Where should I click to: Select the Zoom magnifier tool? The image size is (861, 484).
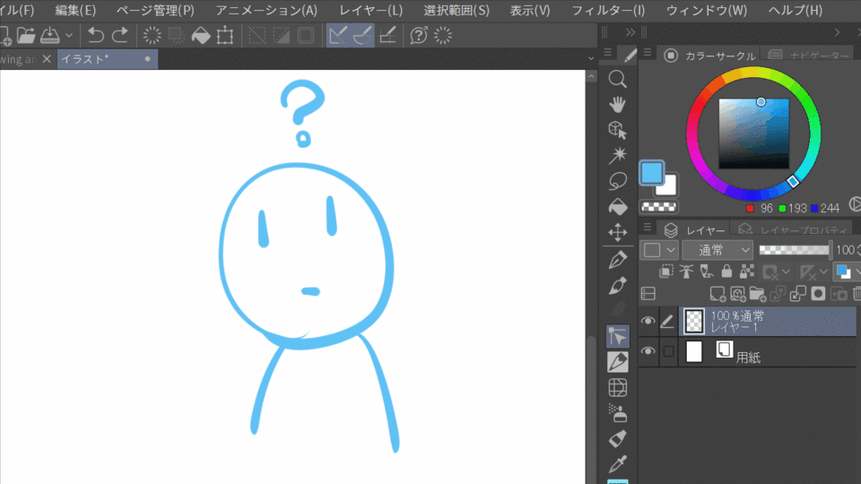point(617,79)
